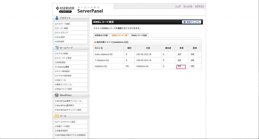The width and height of the screenshot is (259, 139).
Task: Click 変更 for the MX record
Action: coord(179,66)
